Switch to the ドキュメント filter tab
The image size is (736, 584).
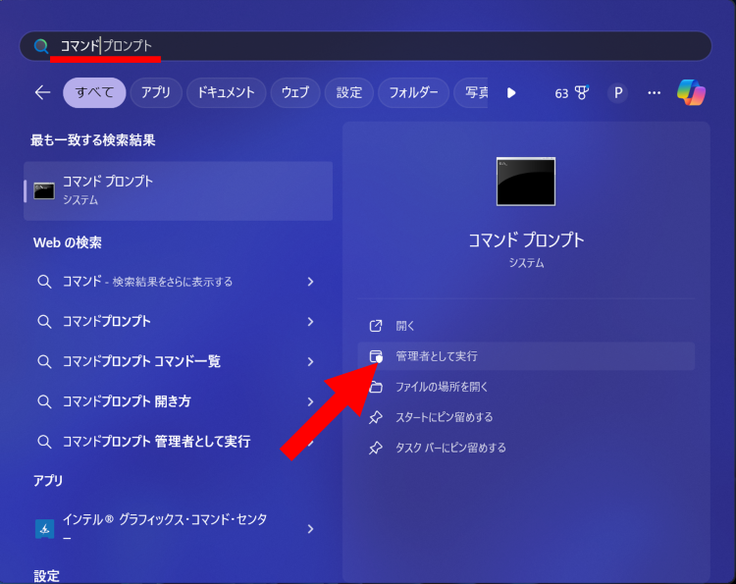tap(226, 92)
